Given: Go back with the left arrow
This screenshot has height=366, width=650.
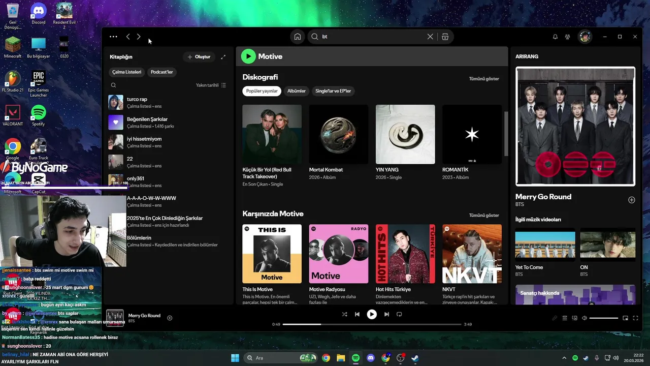Looking at the screenshot, I should 128,37.
